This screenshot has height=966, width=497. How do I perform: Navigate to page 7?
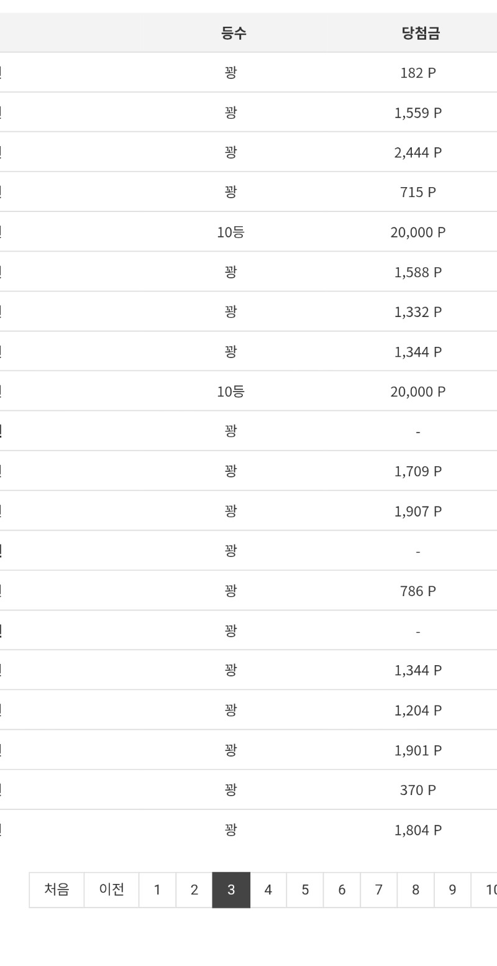(378, 890)
